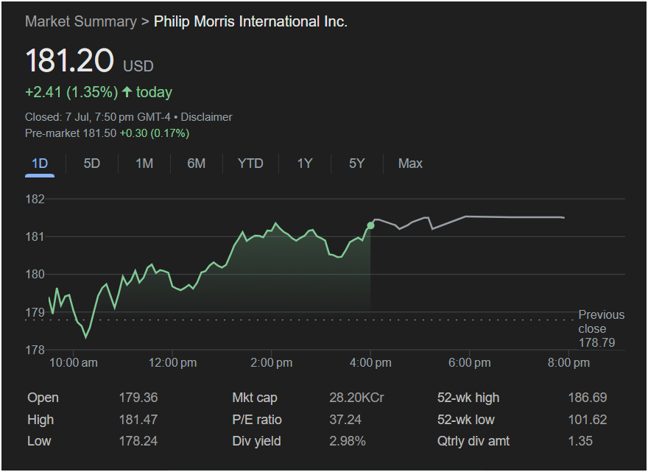The image size is (648, 472).
Task: Click the green closing-price dot on chart
Action: pyautogui.click(x=370, y=225)
